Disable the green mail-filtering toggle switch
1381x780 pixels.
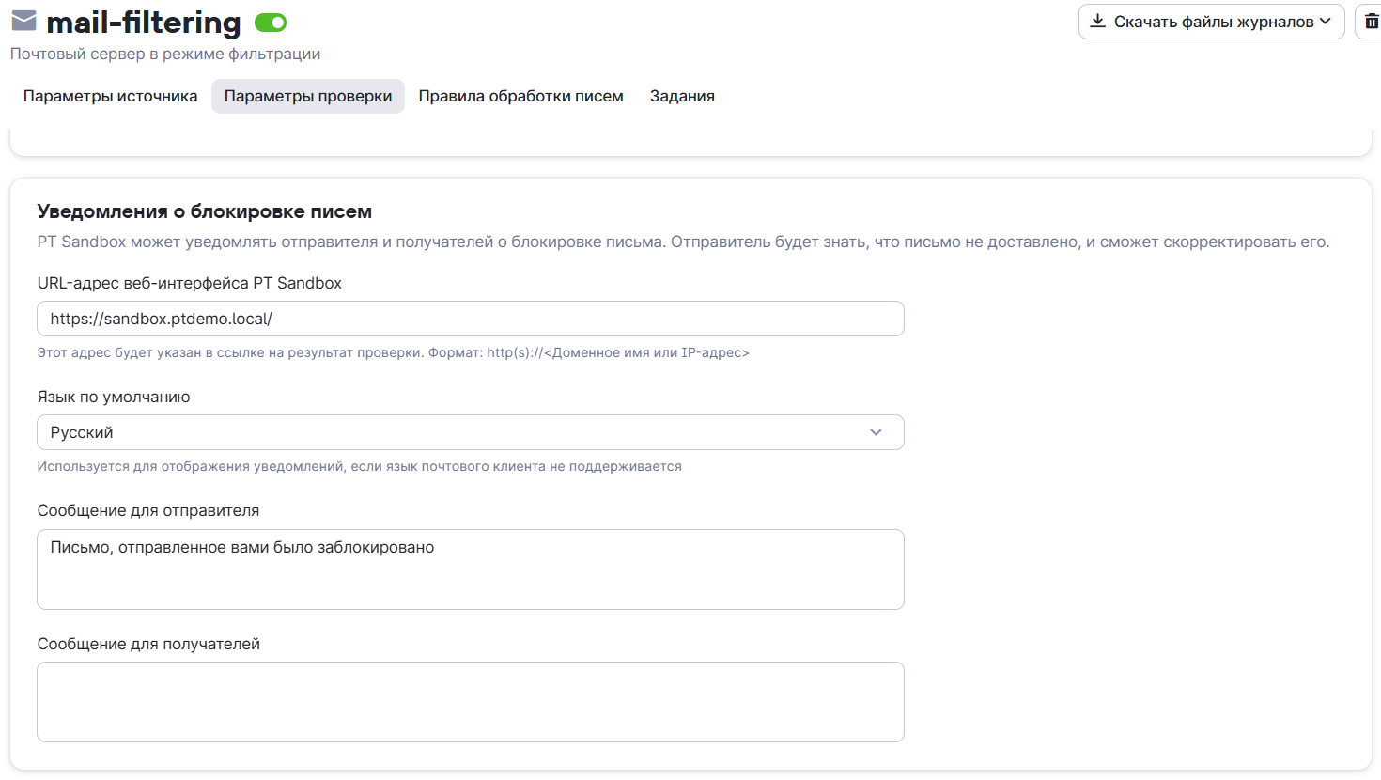coord(271,23)
